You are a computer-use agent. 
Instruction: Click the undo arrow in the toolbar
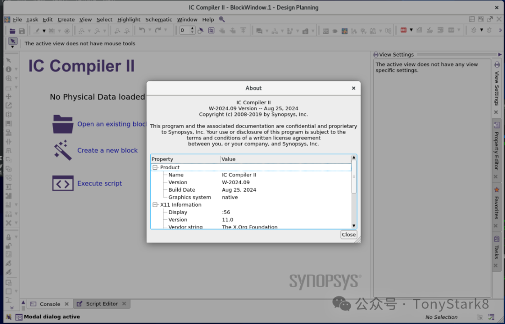click(x=142, y=30)
